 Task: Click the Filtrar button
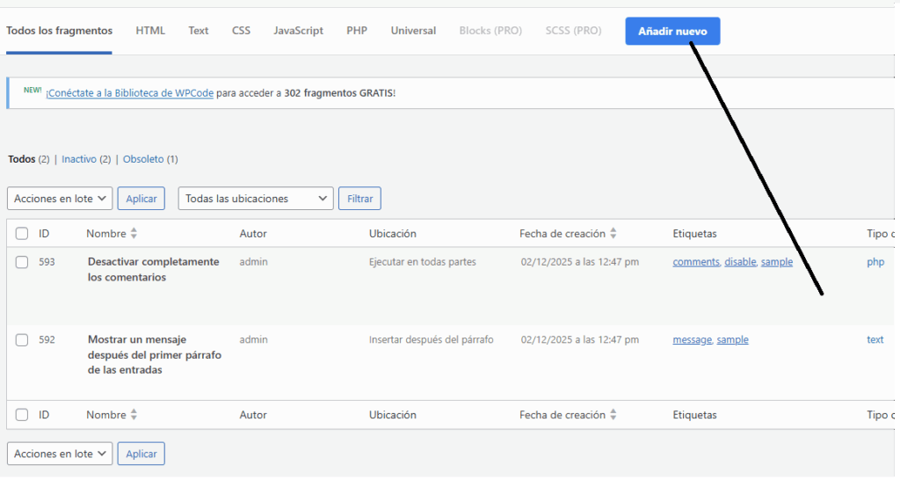click(359, 199)
